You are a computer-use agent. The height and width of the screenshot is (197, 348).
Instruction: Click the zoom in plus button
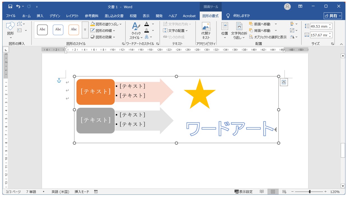tap(326, 192)
